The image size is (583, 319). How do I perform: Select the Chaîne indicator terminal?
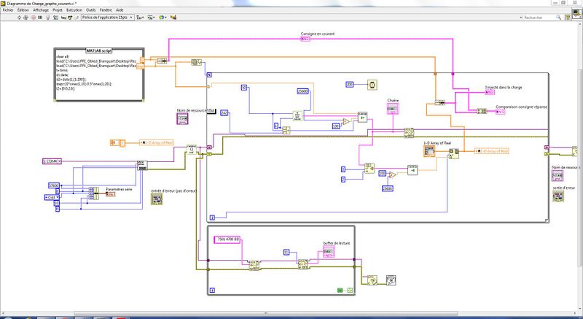point(392,108)
